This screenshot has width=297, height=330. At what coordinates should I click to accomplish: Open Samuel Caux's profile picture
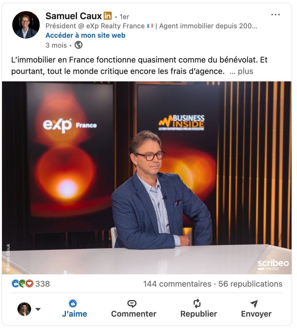point(26,25)
